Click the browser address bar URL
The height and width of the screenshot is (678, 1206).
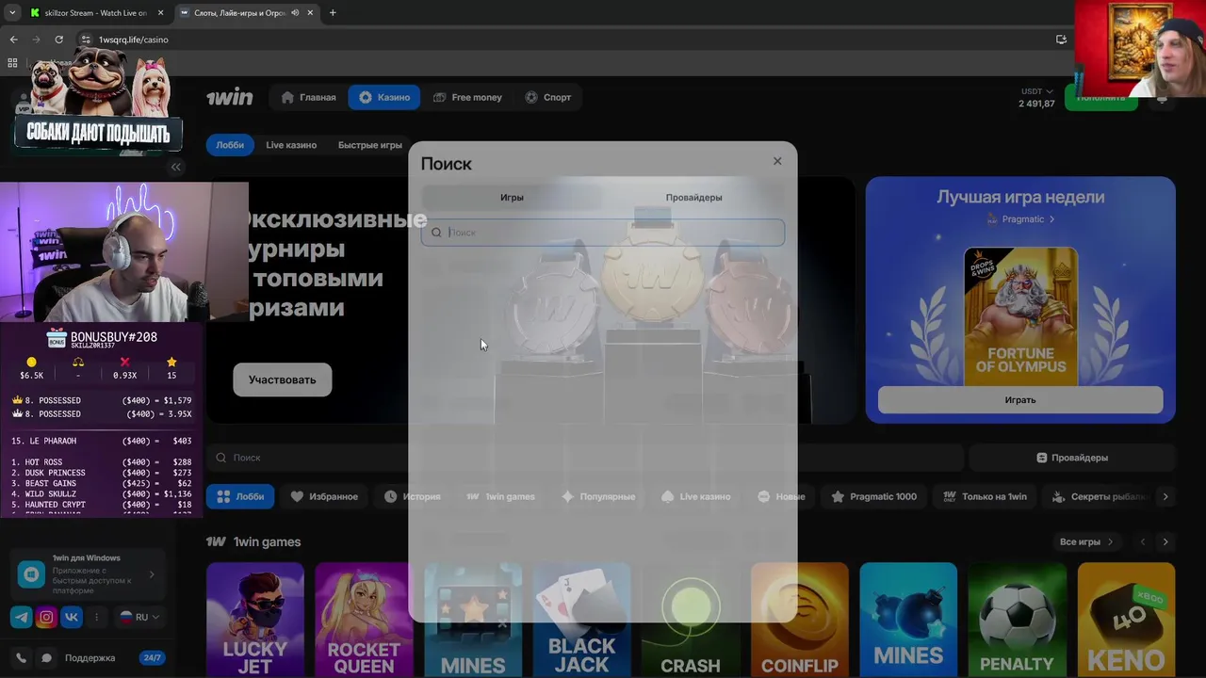click(x=133, y=40)
